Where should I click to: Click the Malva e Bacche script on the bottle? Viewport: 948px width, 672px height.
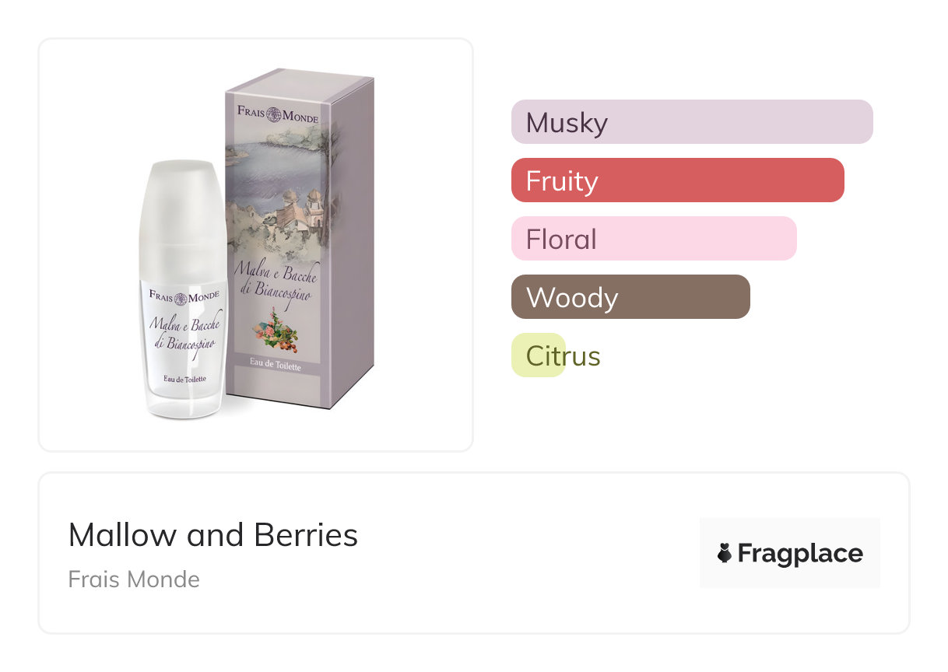point(184,332)
